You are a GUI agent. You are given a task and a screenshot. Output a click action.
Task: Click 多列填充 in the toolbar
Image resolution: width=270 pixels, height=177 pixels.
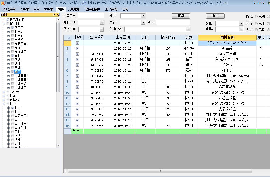point(75,3)
